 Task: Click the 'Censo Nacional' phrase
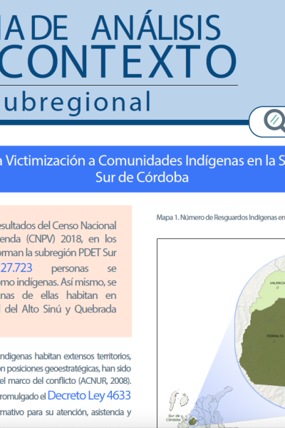coord(84,225)
